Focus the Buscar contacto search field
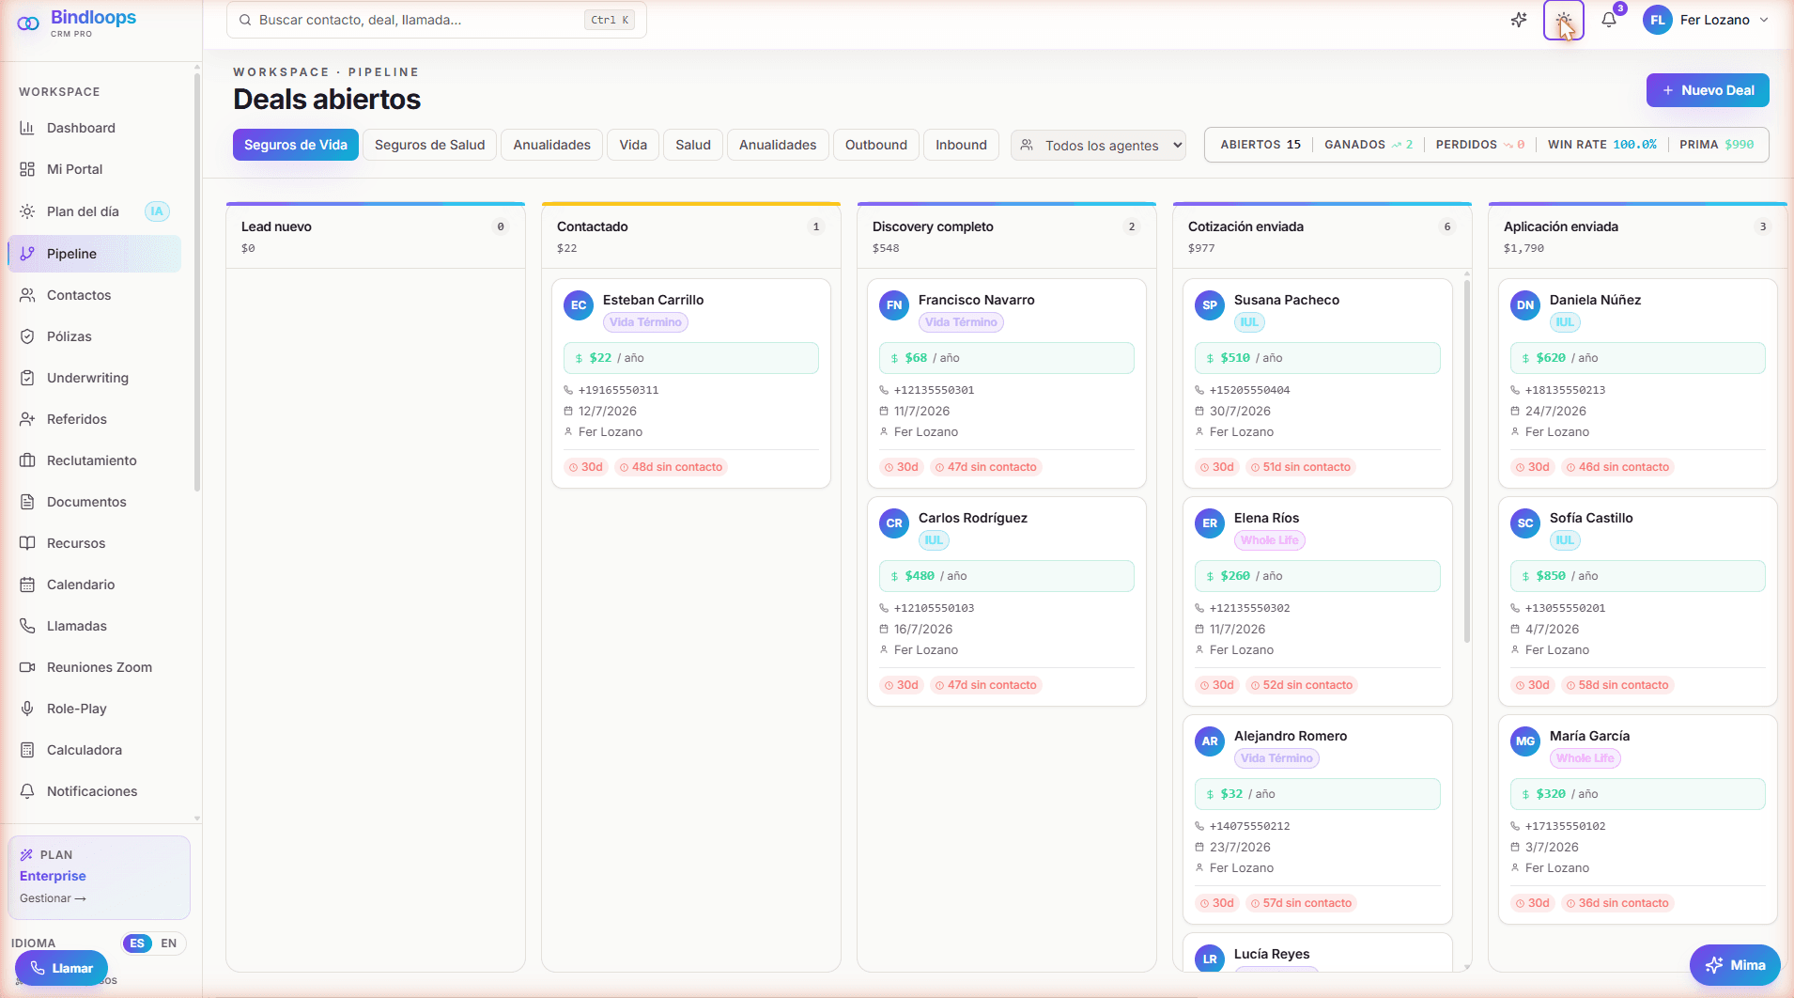Screen dimensions: 1794x998 point(437,20)
